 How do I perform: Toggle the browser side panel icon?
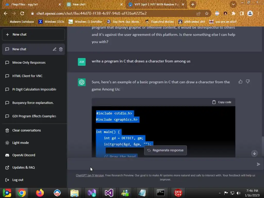242,13
